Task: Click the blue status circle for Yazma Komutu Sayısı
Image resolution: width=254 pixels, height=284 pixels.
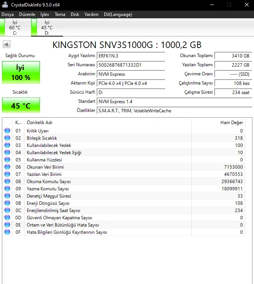Action: (7, 188)
